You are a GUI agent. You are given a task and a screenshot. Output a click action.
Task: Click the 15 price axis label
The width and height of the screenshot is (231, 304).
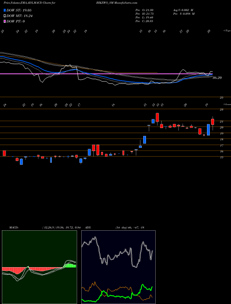tap(221, 157)
